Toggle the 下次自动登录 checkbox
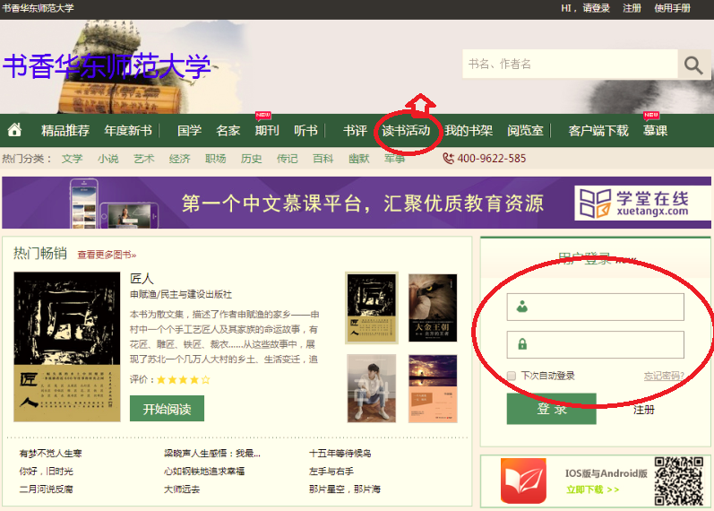This screenshot has width=714, height=511. point(512,376)
